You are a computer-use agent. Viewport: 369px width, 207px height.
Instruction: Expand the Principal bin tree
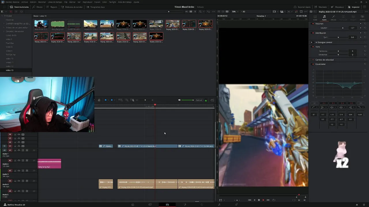click(2, 16)
